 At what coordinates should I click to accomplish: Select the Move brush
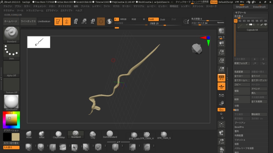click(x=29, y=135)
